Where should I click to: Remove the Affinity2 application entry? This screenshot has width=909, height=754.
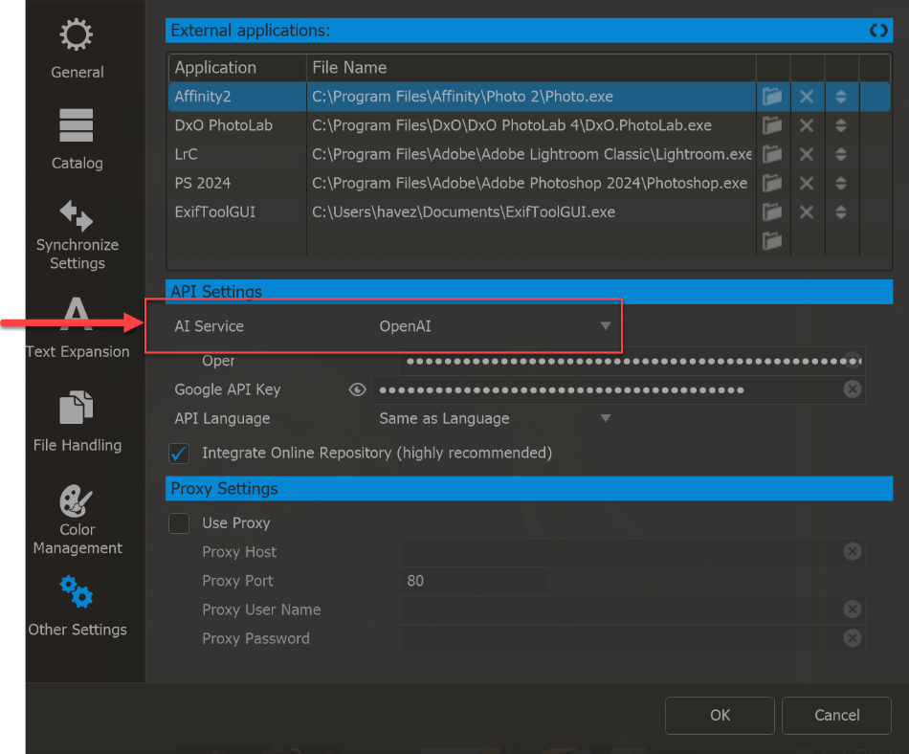coord(807,97)
